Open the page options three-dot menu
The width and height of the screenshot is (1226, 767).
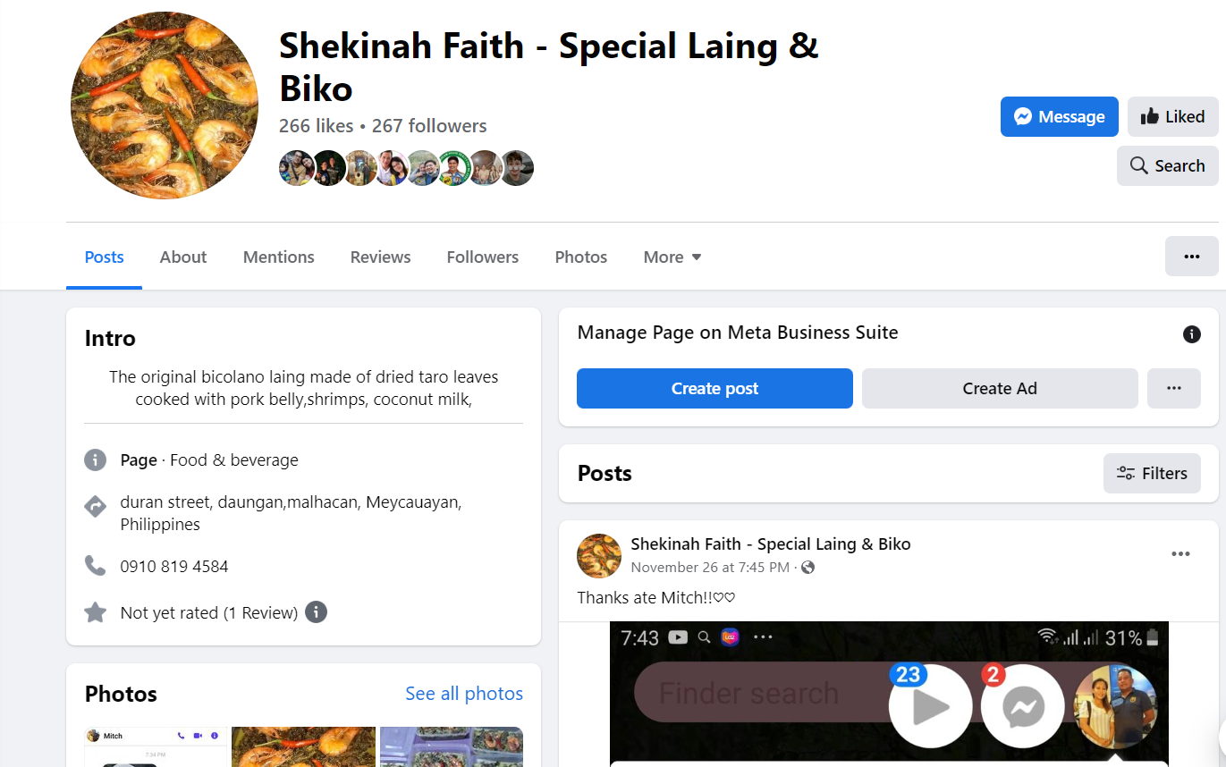pos(1191,257)
